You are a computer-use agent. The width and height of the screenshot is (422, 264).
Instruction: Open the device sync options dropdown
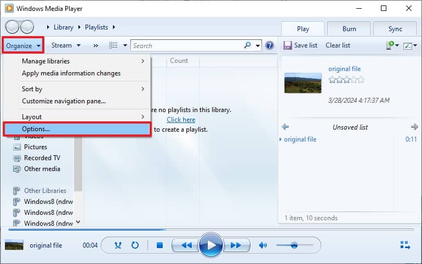point(392,45)
